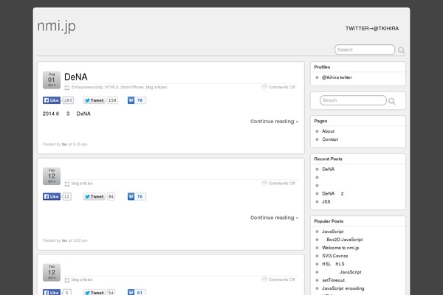
Task: Click Continue reading in the DeNA post
Action: (x=274, y=122)
